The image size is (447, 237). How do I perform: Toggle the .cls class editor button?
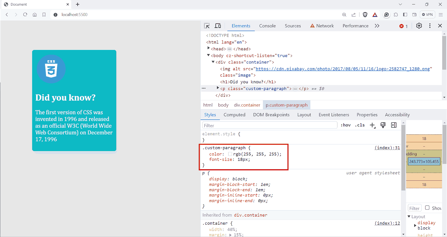[x=360, y=125]
